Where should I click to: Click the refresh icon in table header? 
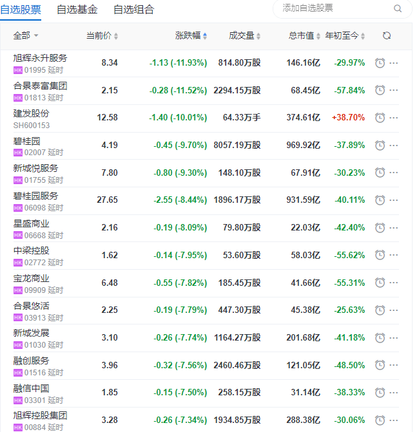pos(387,36)
